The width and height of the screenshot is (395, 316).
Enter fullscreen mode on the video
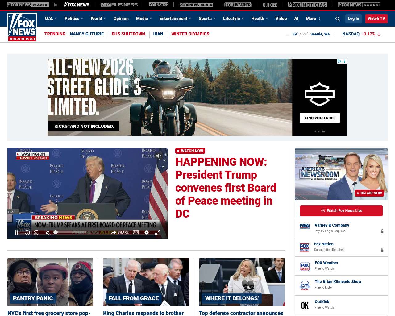tap(158, 232)
